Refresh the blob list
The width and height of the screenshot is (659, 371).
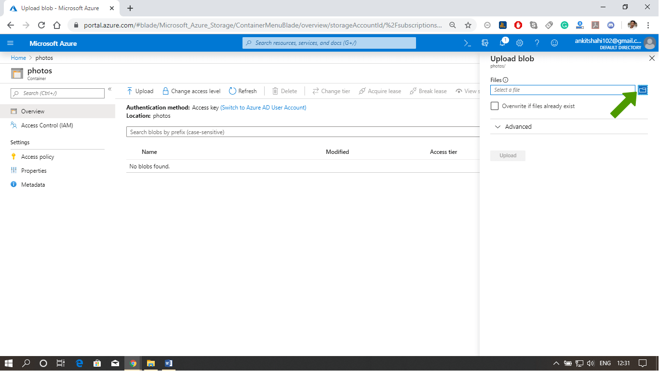click(x=243, y=91)
